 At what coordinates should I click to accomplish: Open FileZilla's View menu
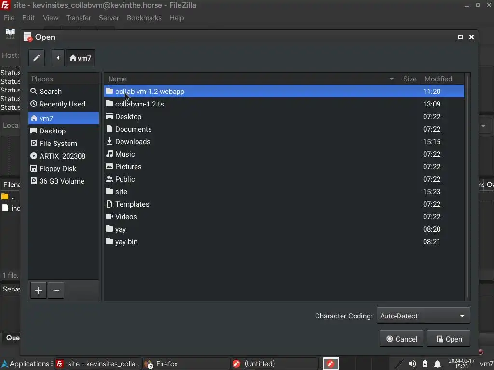51,18
